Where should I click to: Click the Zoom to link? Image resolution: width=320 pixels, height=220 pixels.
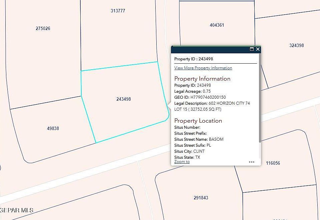coord(182,162)
